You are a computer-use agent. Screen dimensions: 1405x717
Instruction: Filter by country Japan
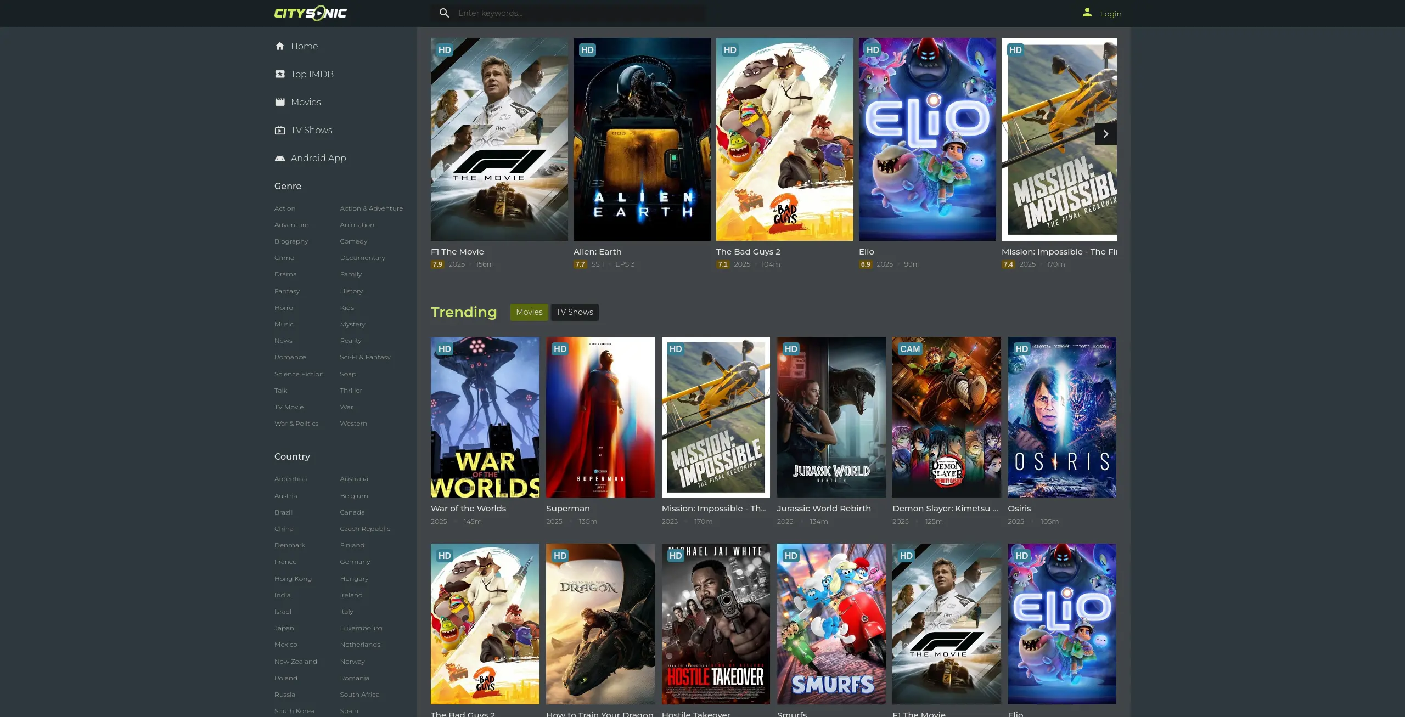pyautogui.click(x=284, y=628)
